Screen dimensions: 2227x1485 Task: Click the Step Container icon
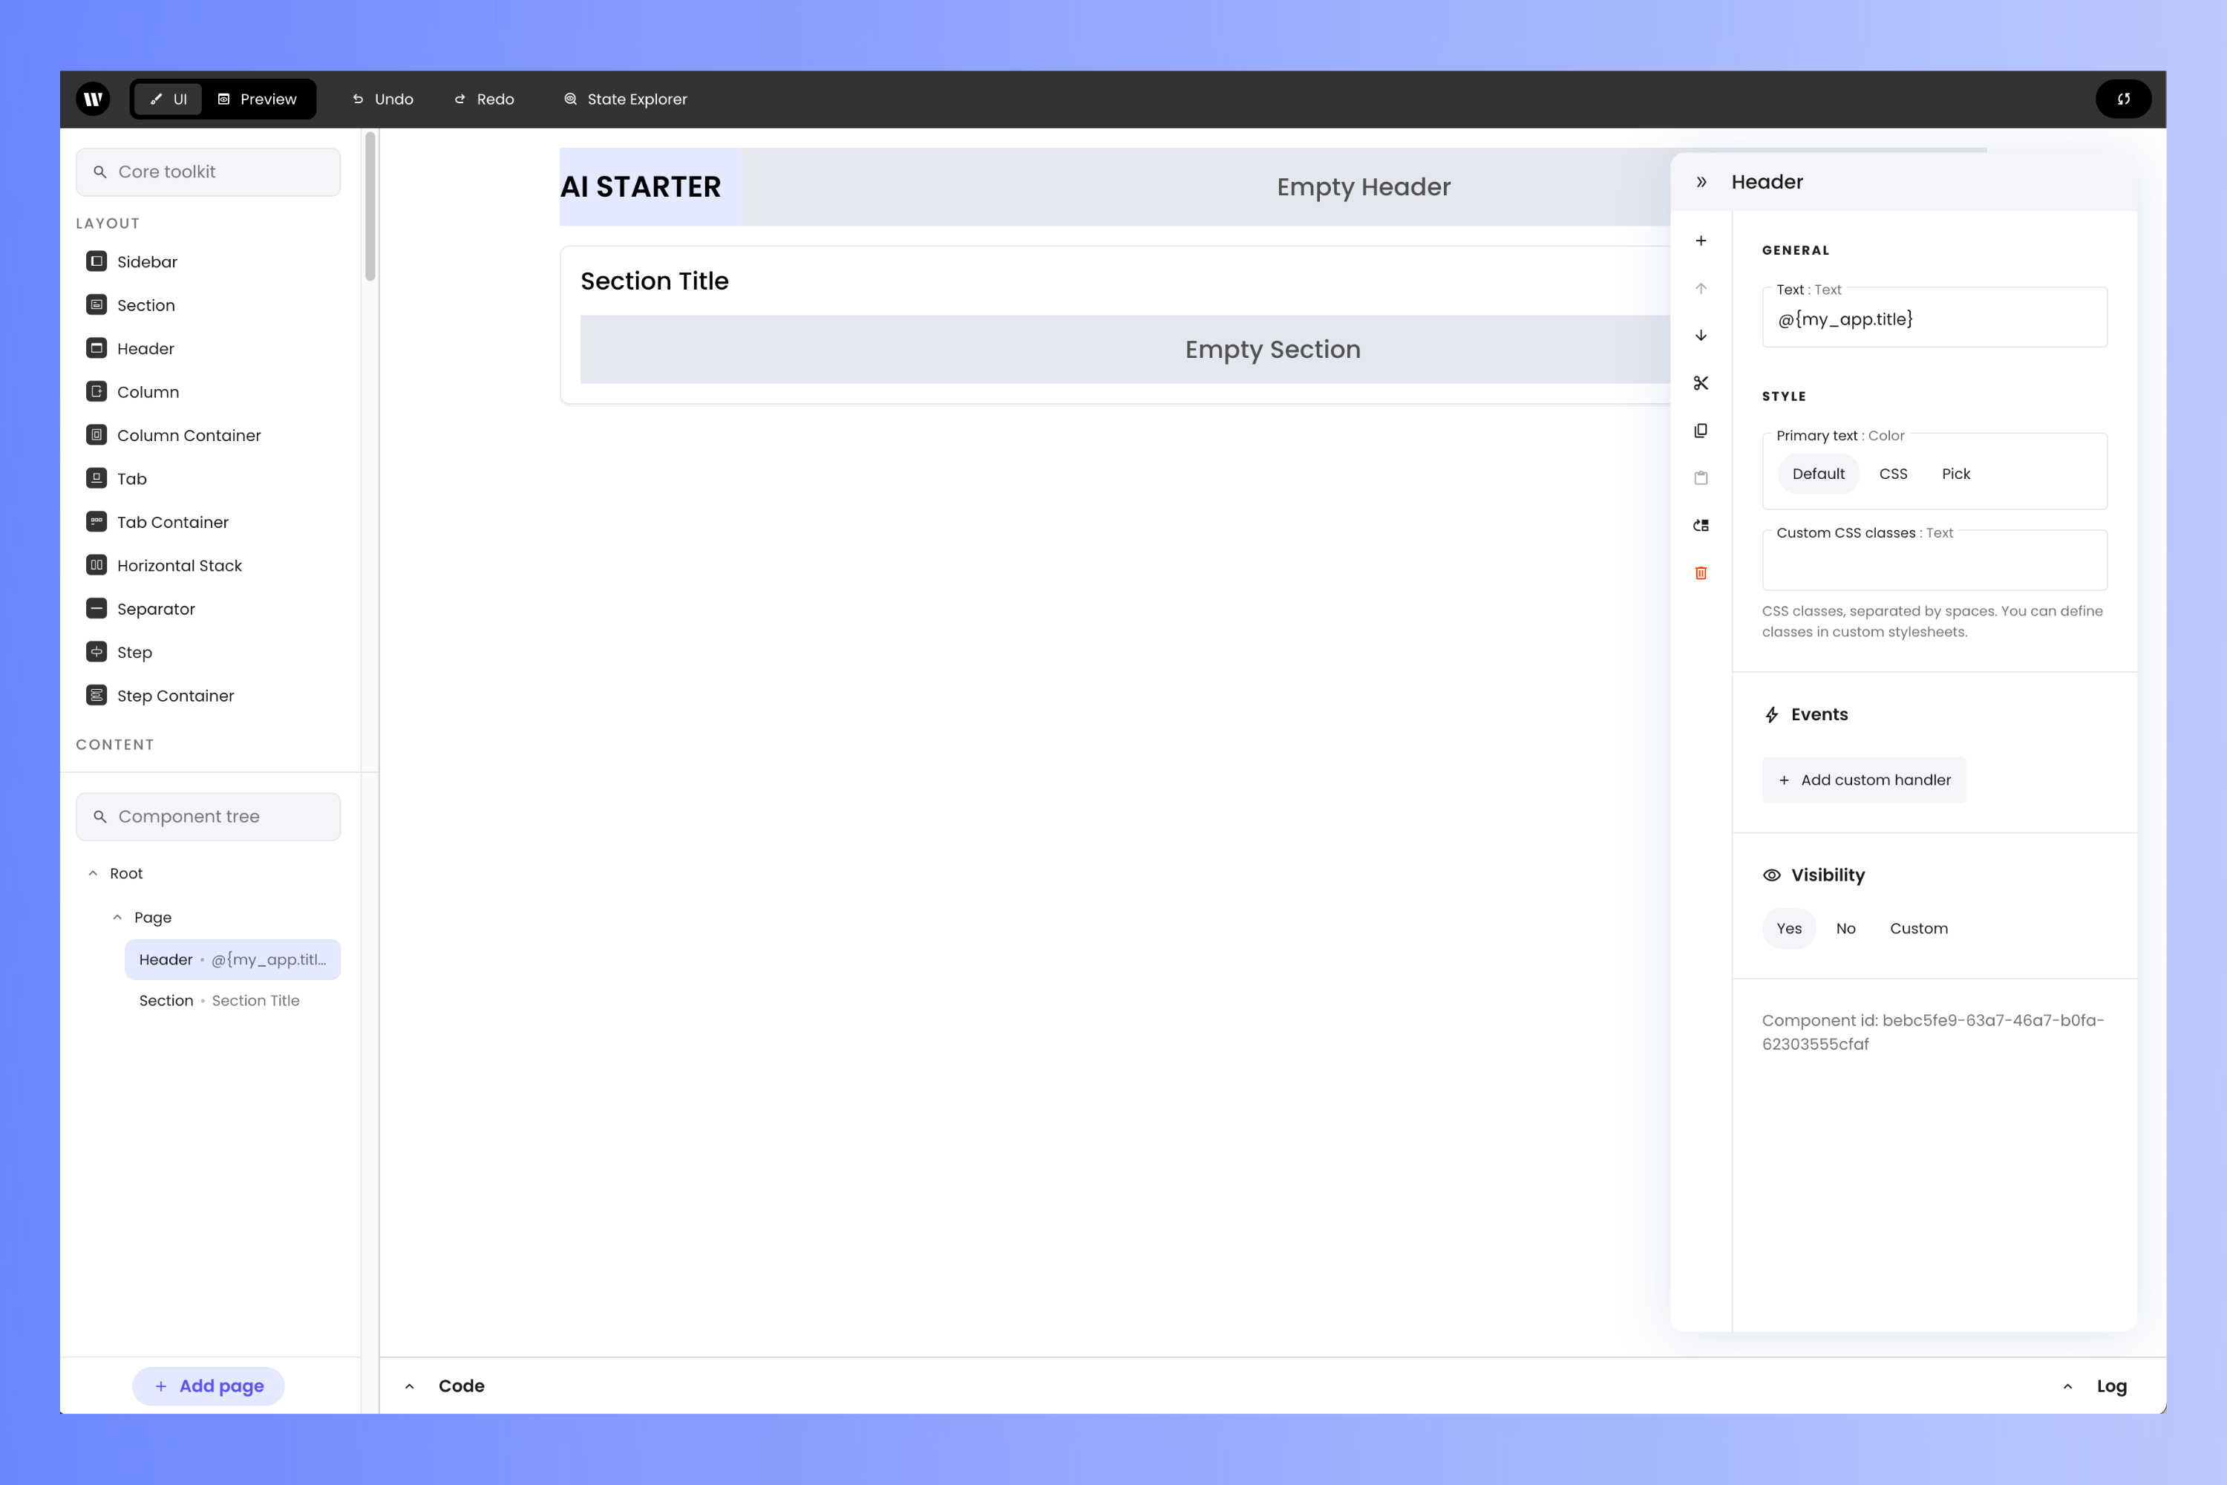click(97, 695)
